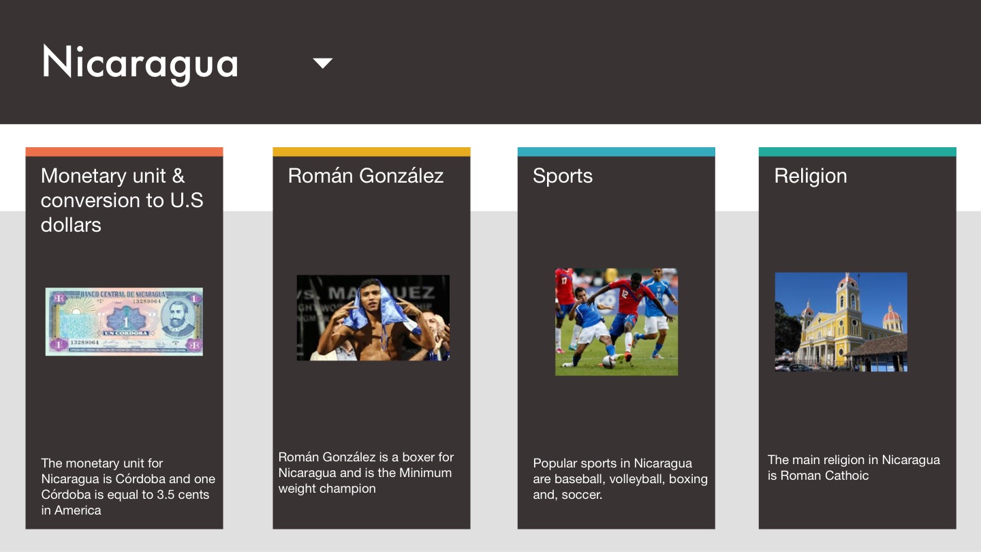Select the soccer players photo
This screenshot has height=552, width=981.
[x=617, y=322]
